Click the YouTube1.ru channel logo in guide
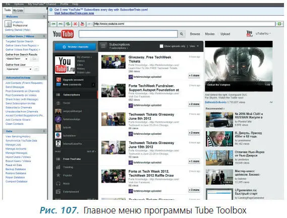 pyautogui.click(x=65, y=65)
